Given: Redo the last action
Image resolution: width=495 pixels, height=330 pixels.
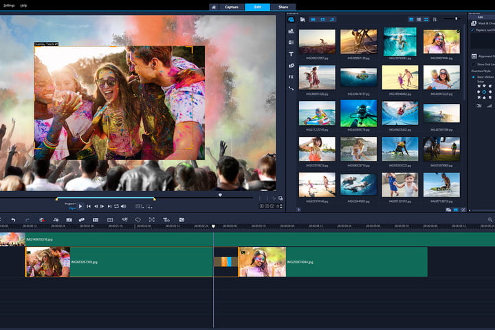Looking at the screenshot, I should (27, 220).
